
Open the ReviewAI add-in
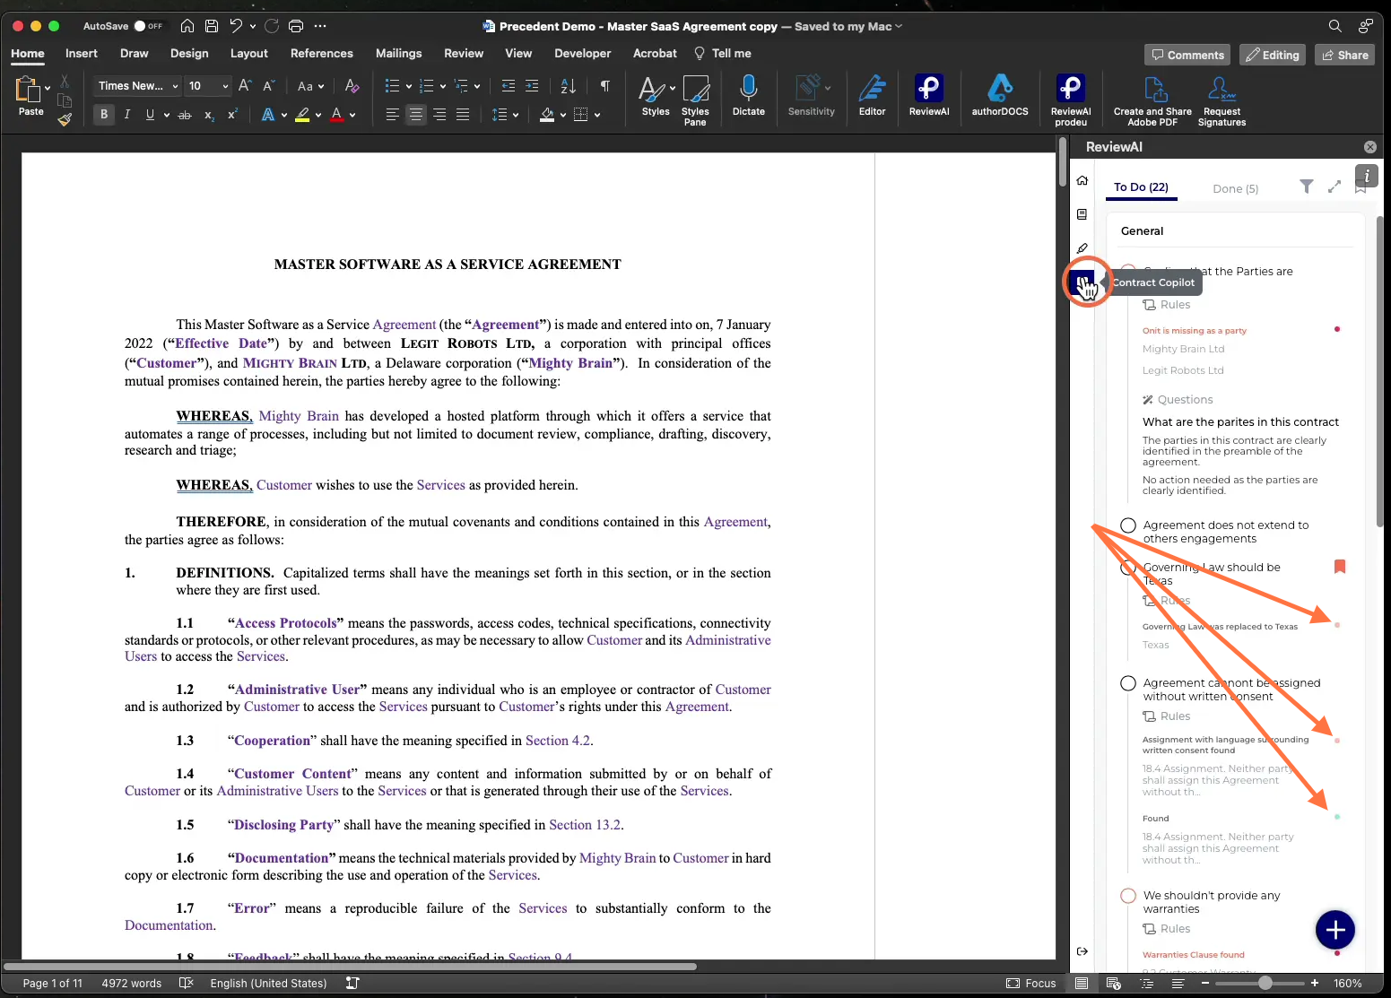(928, 96)
